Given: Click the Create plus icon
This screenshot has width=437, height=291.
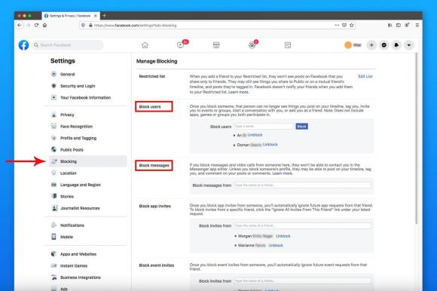Looking at the screenshot, I should click(371, 45).
